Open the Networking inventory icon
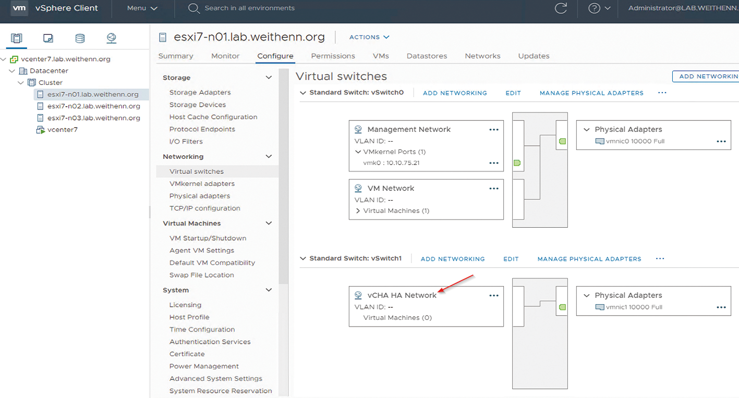 [111, 38]
